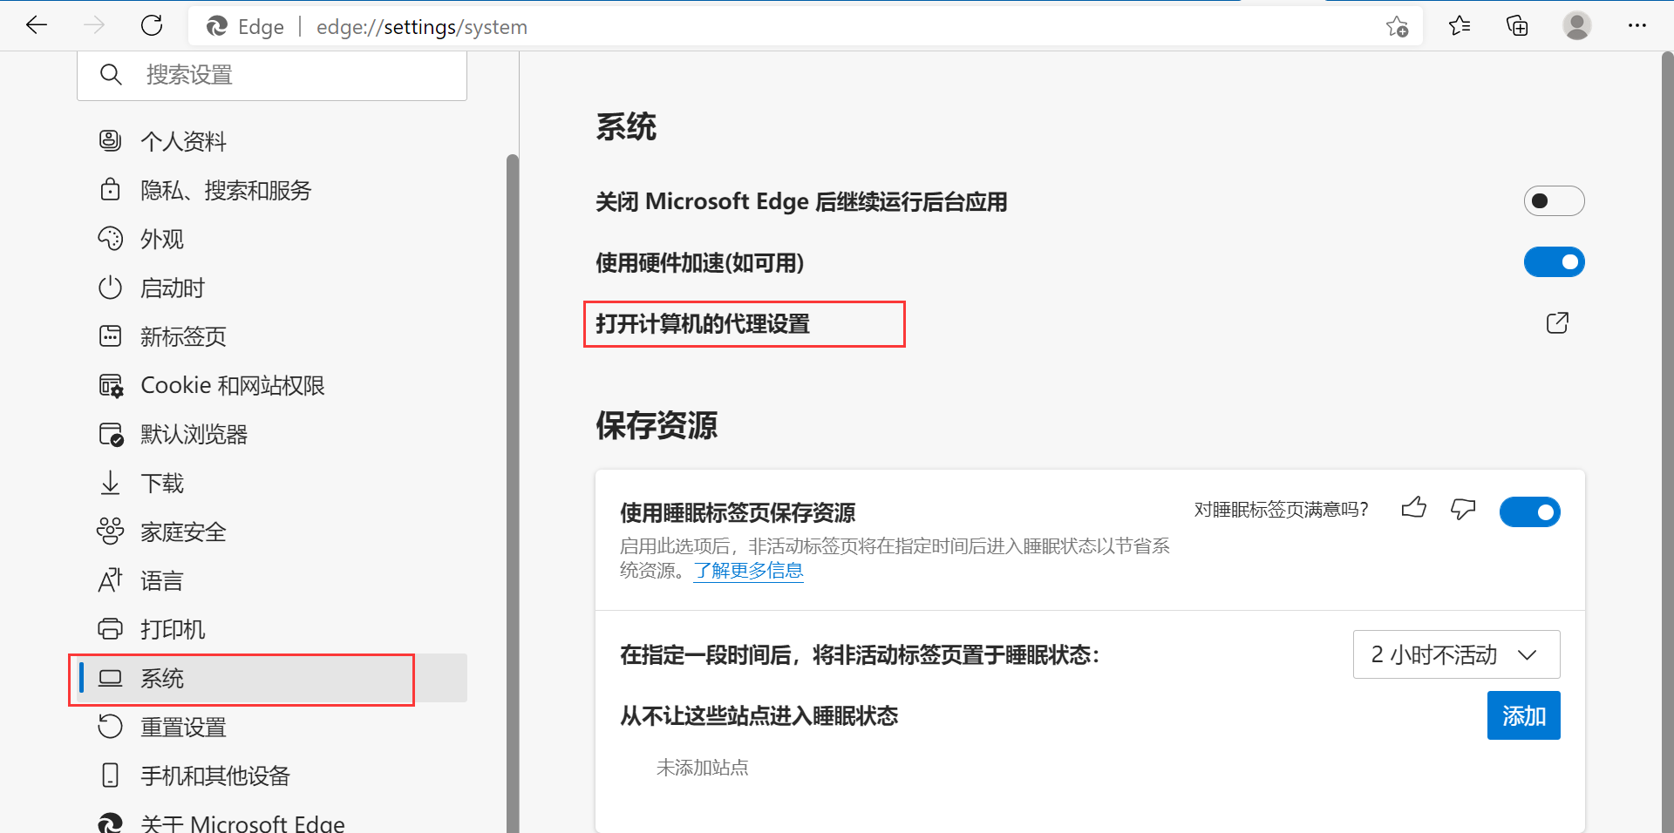The height and width of the screenshot is (833, 1674).
Task: Reload the current page
Action: point(152,25)
